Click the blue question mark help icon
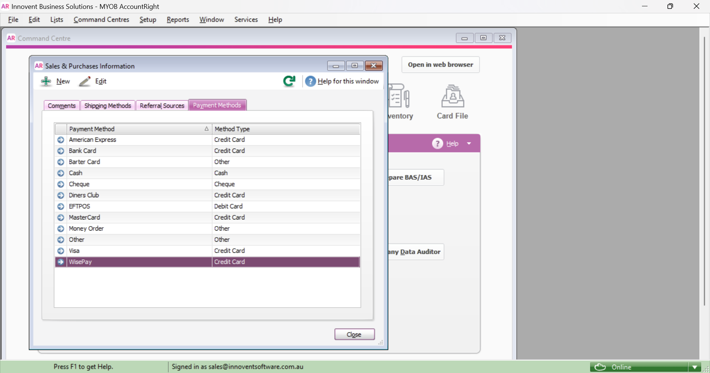This screenshot has height=373, width=710. 311,81
